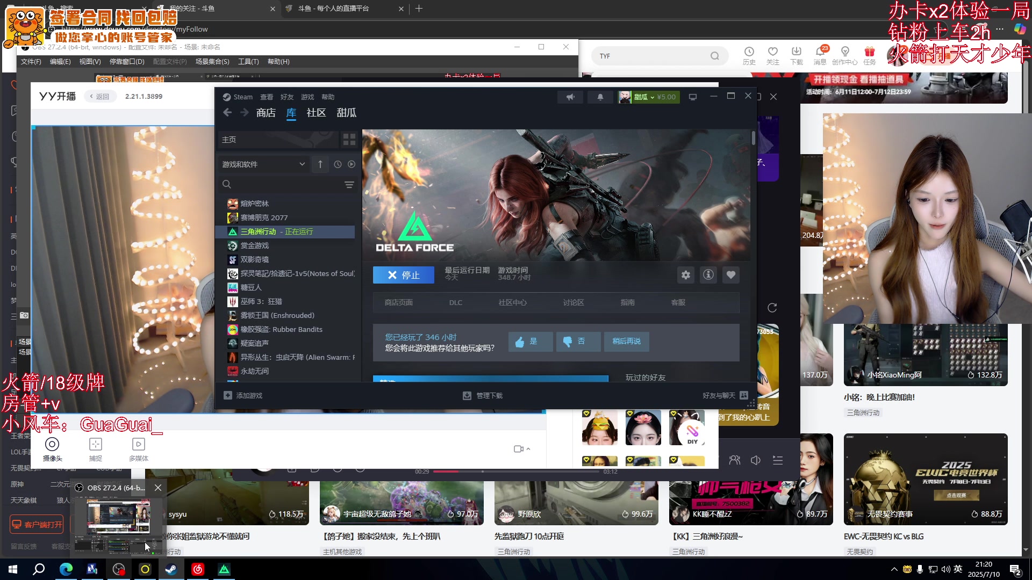Click the 停止 stop game button
Screen dimensions: 1032x580
tap(404, 275)
